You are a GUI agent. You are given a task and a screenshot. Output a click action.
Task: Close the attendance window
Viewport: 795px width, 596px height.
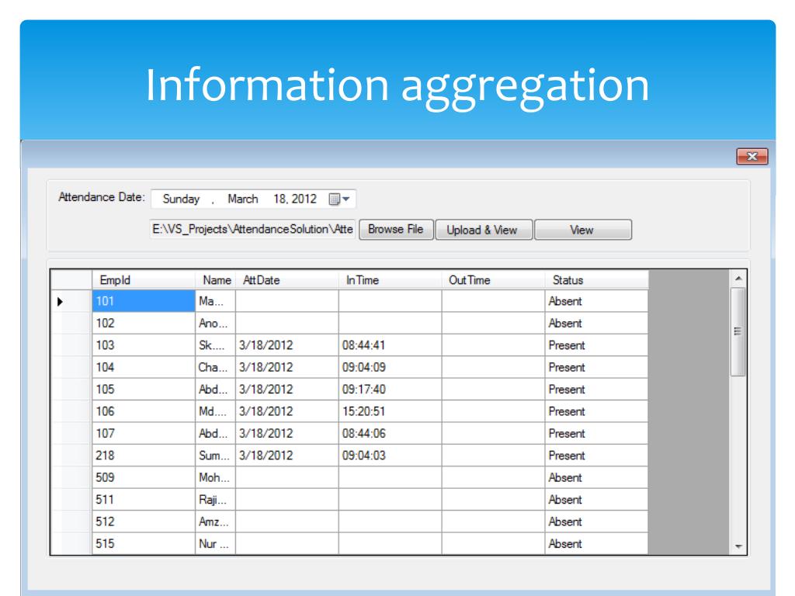coord(752,157)
